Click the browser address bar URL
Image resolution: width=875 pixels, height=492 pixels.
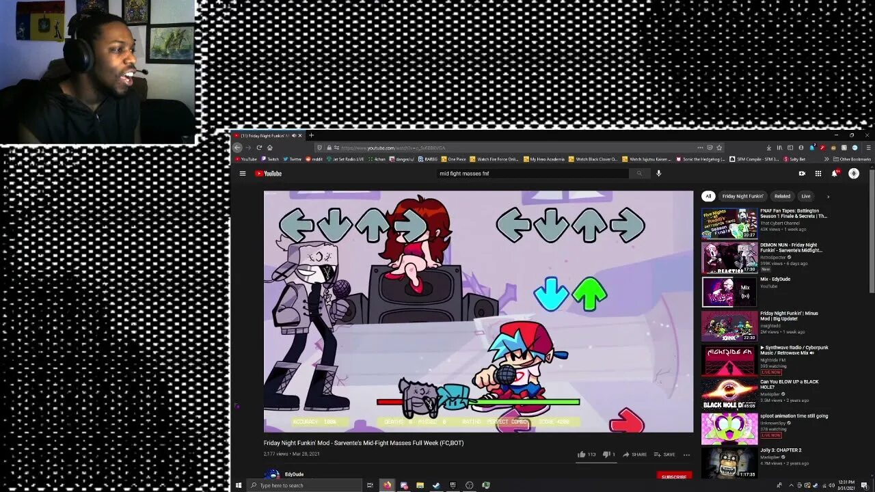[x=393, y=148]
